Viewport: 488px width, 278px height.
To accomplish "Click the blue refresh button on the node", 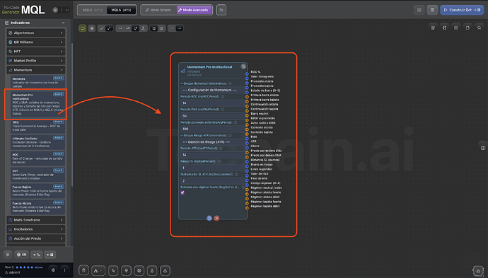I will (x=209, y=219).
